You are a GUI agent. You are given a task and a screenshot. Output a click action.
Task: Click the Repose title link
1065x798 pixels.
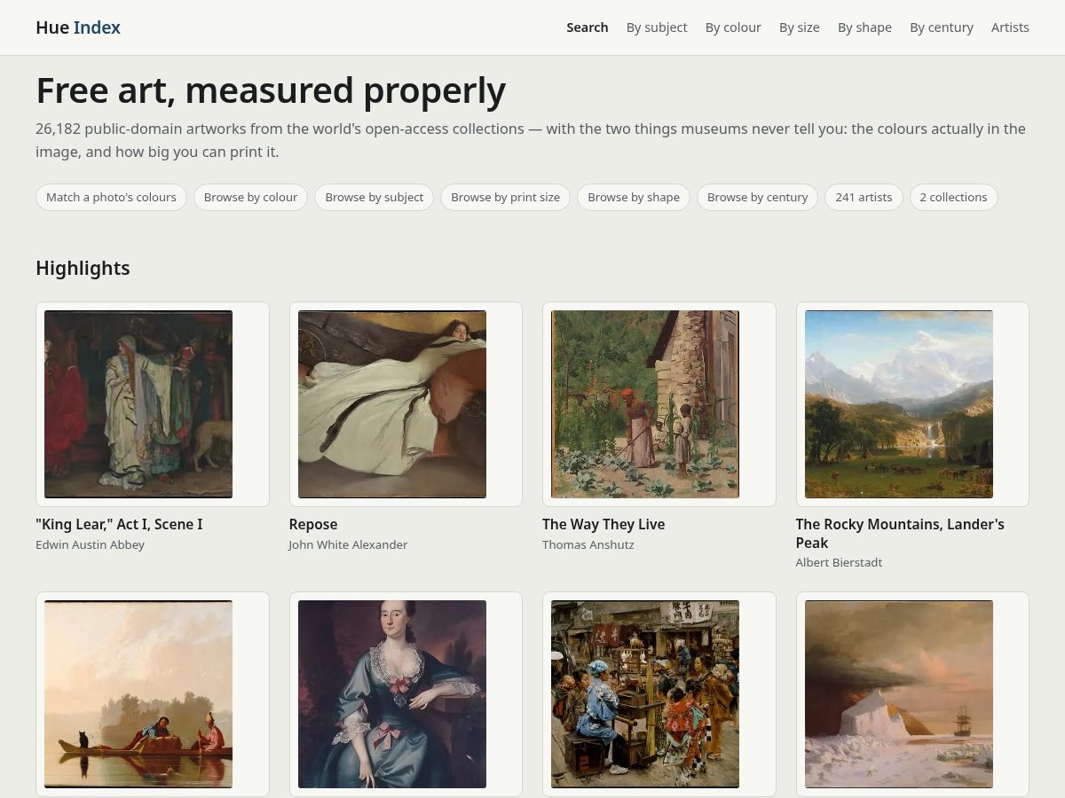point(313,524)
